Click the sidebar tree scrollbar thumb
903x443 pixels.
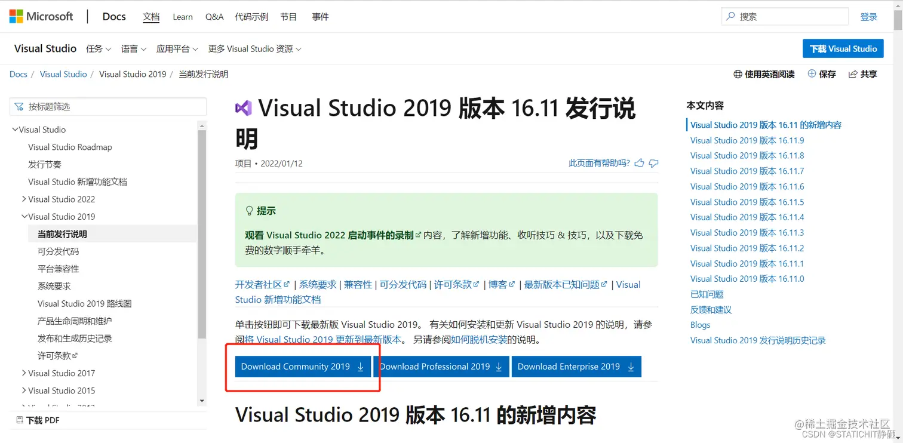202,234
